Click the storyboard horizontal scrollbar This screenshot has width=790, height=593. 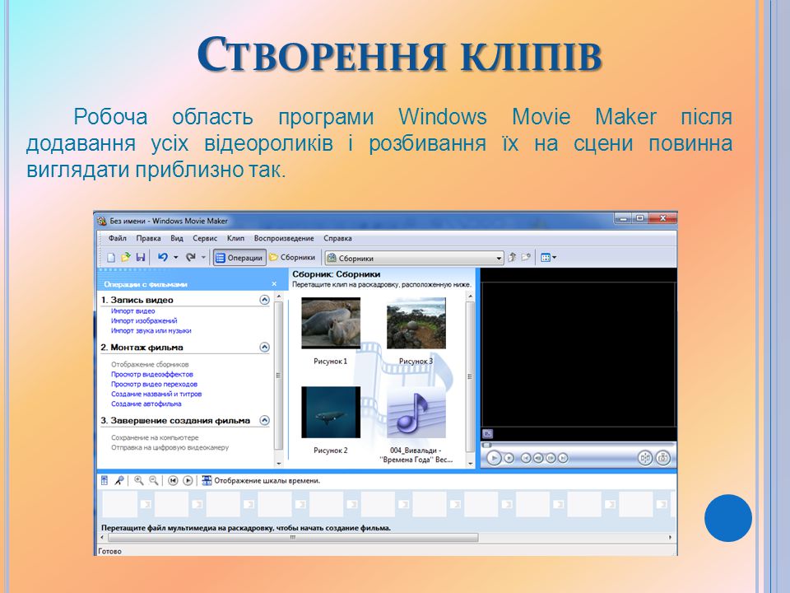click(386, 538)
